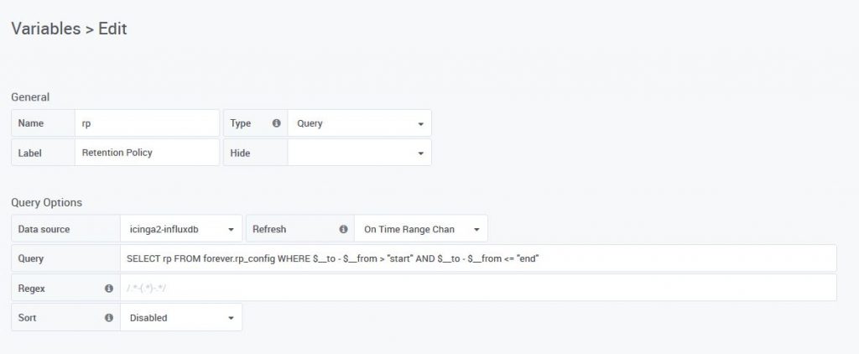Click the Variables > Edit heading
Image resolution: width=859 pixels, height=354 pixels.
pos(69,29)
